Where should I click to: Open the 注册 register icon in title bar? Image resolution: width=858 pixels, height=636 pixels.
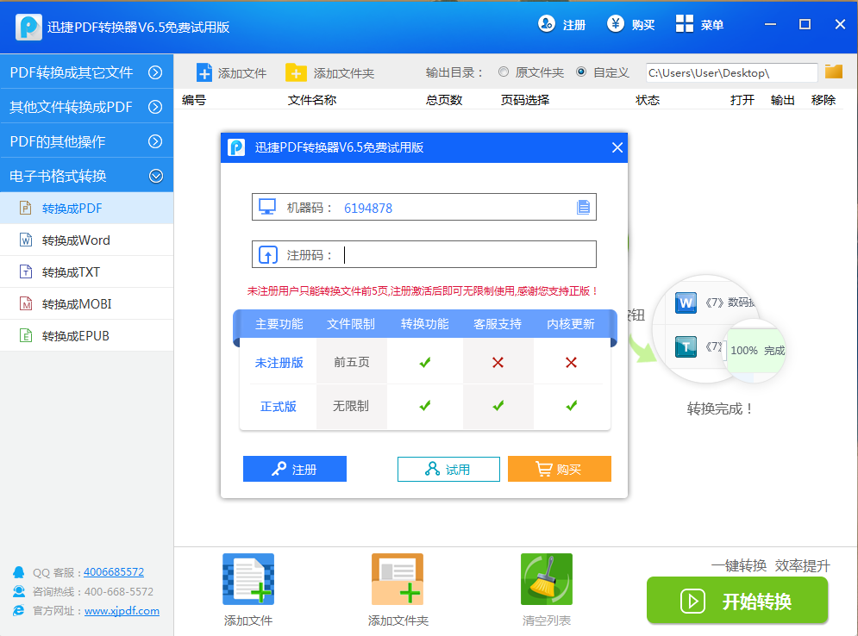coord(547,24)
